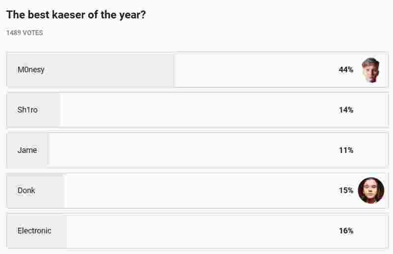Click the round avatar in the Donk row
The width and height of the screenshot is (393, 254).
(x=371, y=190)
